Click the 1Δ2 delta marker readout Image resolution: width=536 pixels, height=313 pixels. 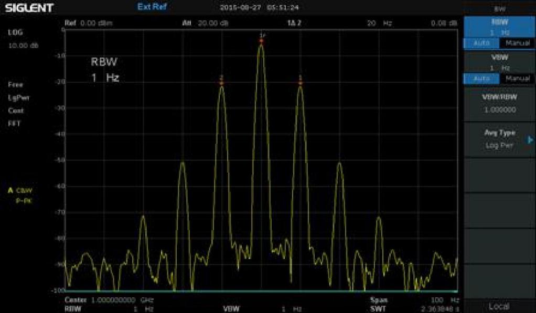[x=294, y=23]
